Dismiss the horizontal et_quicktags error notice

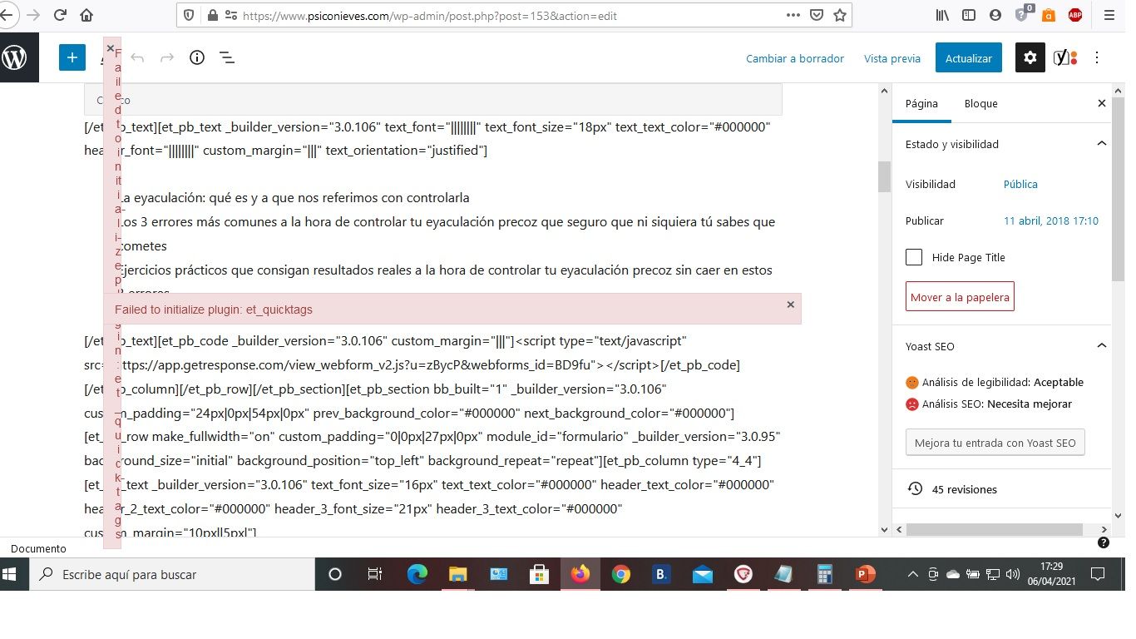(791, 305)
